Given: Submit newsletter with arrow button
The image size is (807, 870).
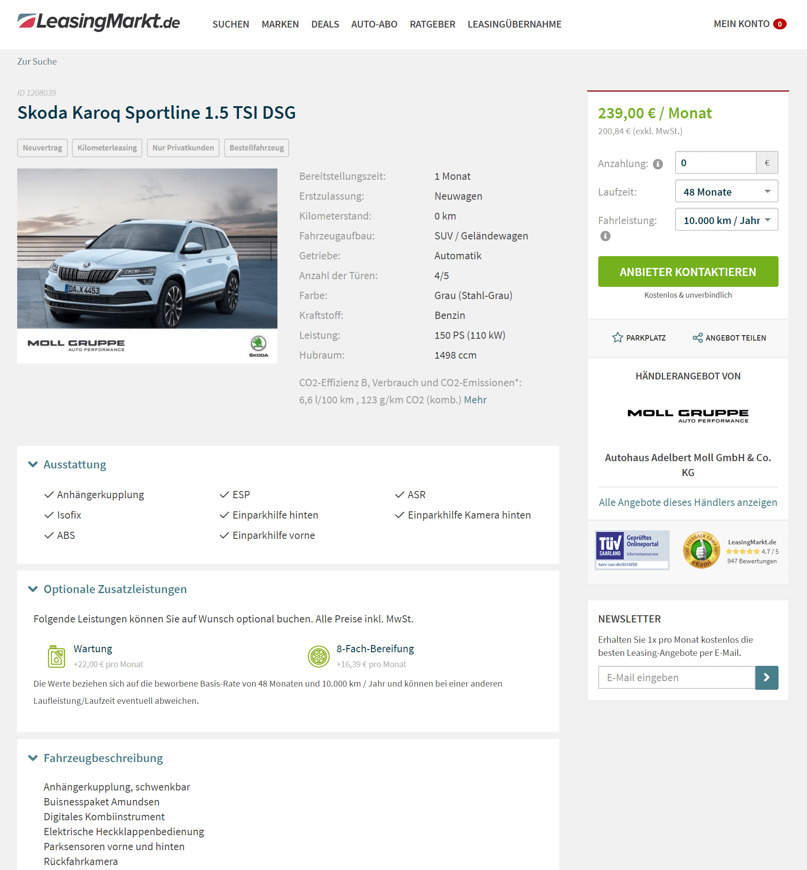Looking at the screenshot, I should (767, 677).
